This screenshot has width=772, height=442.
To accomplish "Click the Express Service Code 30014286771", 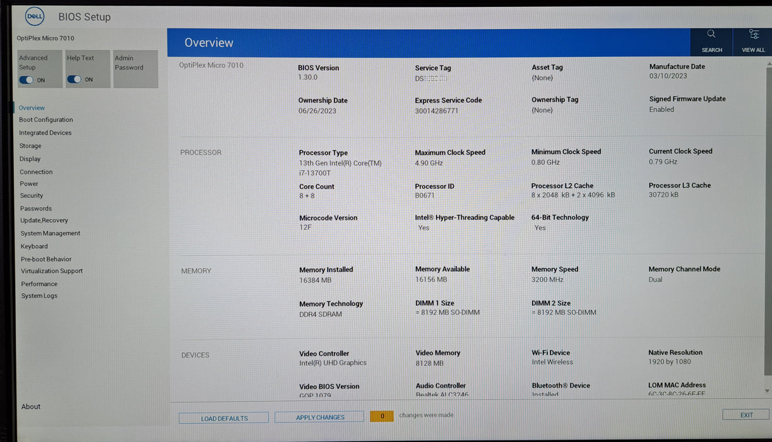I will (437, 110).
